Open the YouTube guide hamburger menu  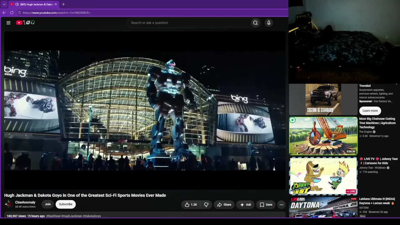[x=8, y=23]
